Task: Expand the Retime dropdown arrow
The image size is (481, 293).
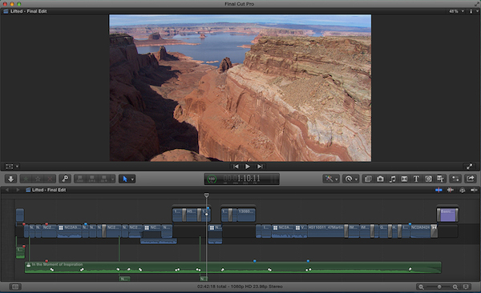Action: click(356, 179)
